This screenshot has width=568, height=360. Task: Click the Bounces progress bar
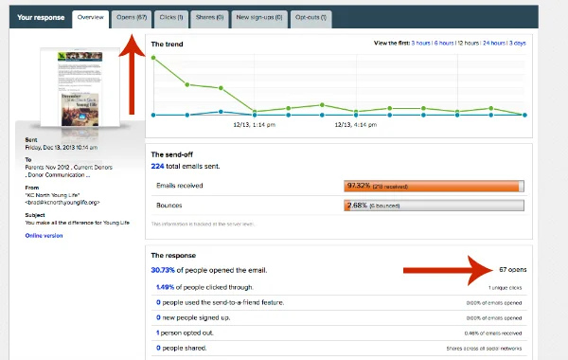click(434, 206)
